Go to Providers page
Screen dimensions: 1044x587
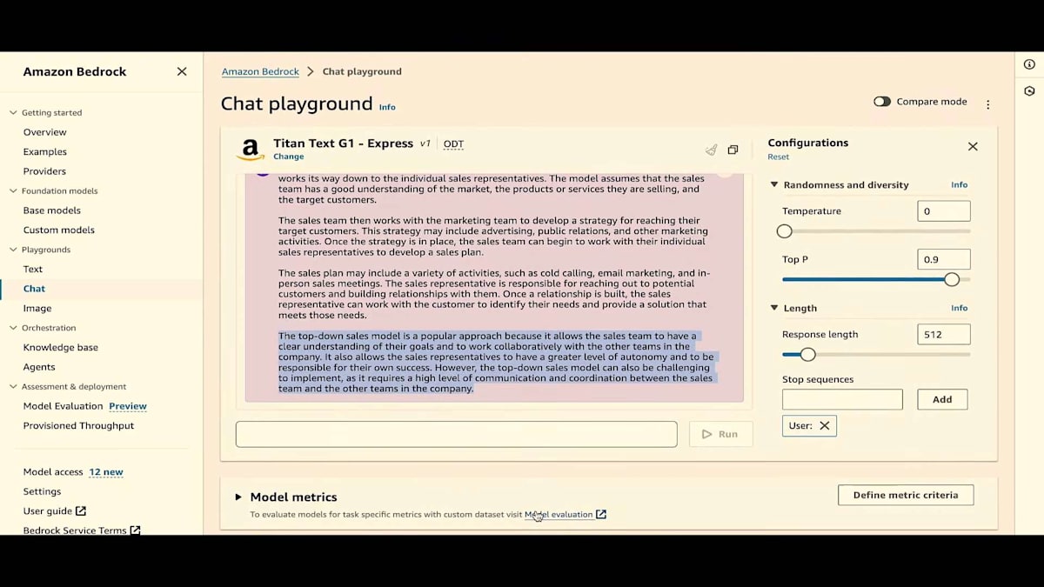[x=44, y=171]
